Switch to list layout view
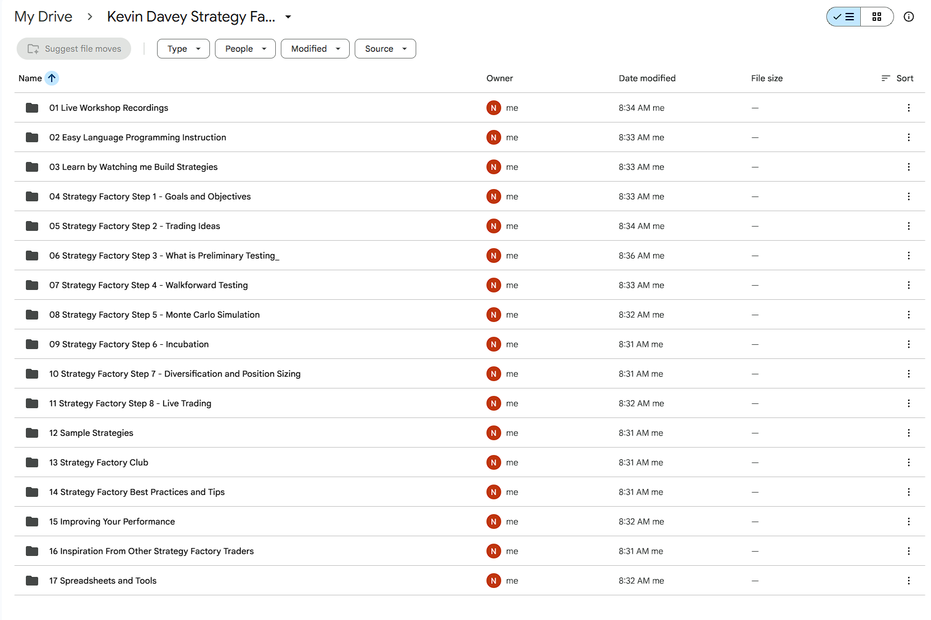The width and height of the screenshot is (931, 620). click(x=844, y=17)
